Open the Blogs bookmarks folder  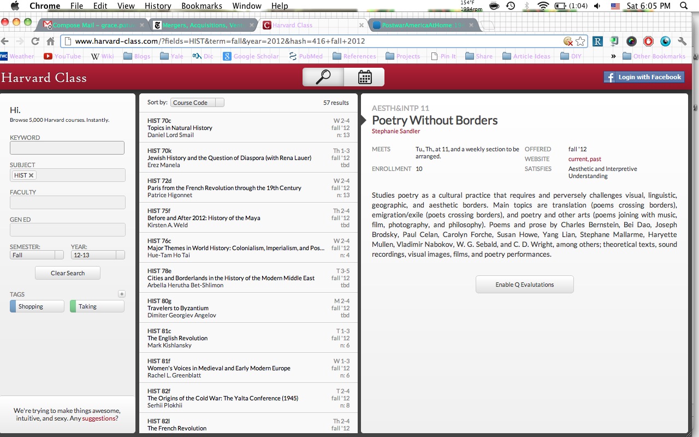137,56
